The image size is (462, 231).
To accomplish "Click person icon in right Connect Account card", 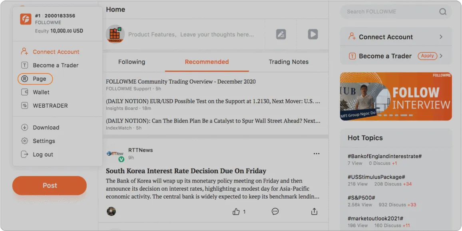I will tap(352, 36).
